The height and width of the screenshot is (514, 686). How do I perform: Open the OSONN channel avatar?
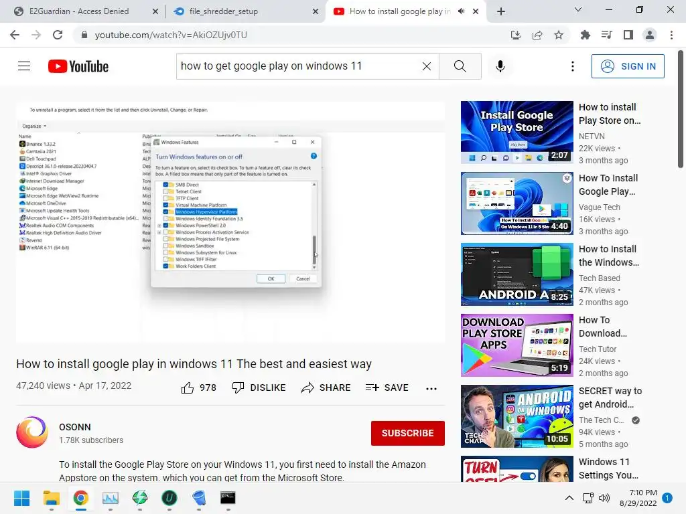pyautogui.click(x=32, y=432)
